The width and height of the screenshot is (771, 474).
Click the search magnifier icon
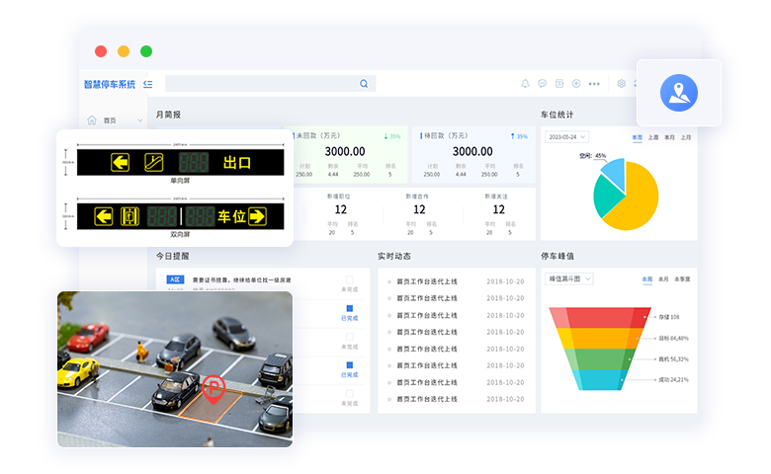coord(364,84)
